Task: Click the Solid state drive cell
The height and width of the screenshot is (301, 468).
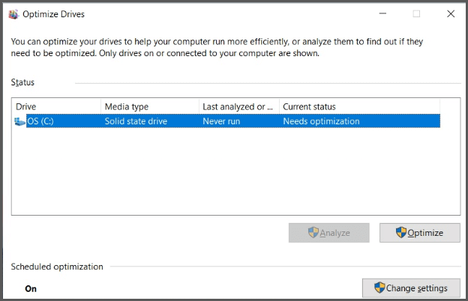Action: coord(136,121)
